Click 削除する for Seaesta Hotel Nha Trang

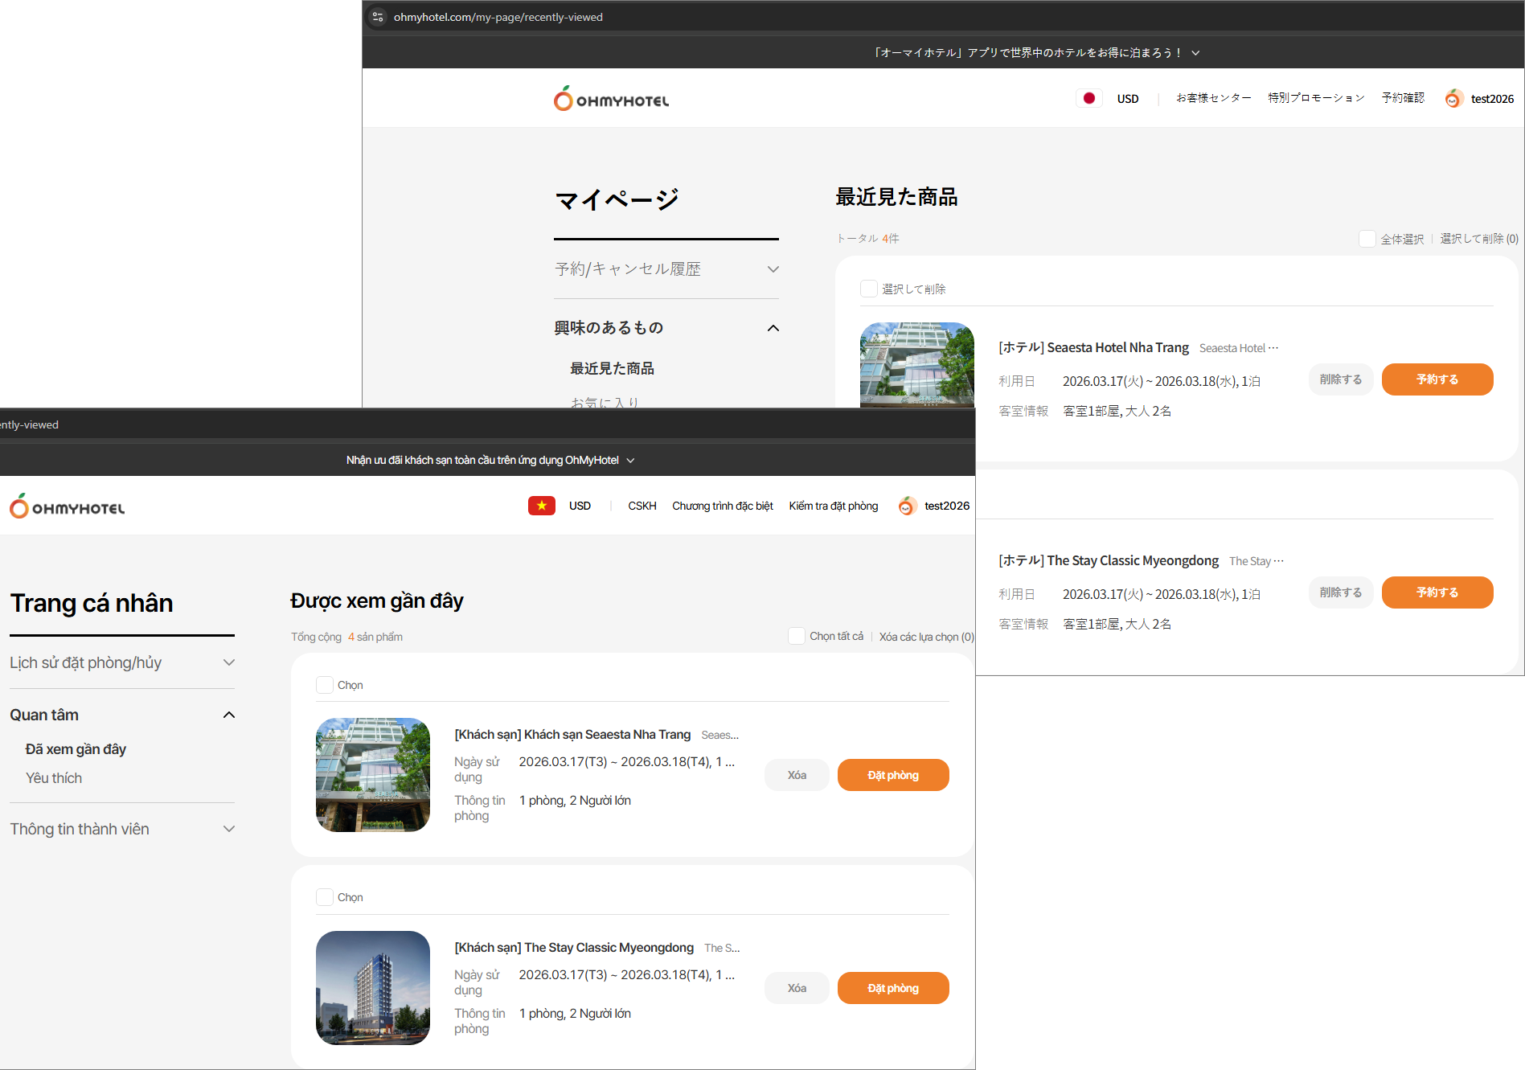click(1341, 379)
